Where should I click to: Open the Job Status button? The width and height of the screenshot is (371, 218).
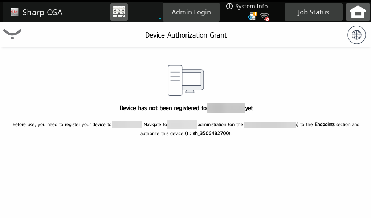click(313, 12)
